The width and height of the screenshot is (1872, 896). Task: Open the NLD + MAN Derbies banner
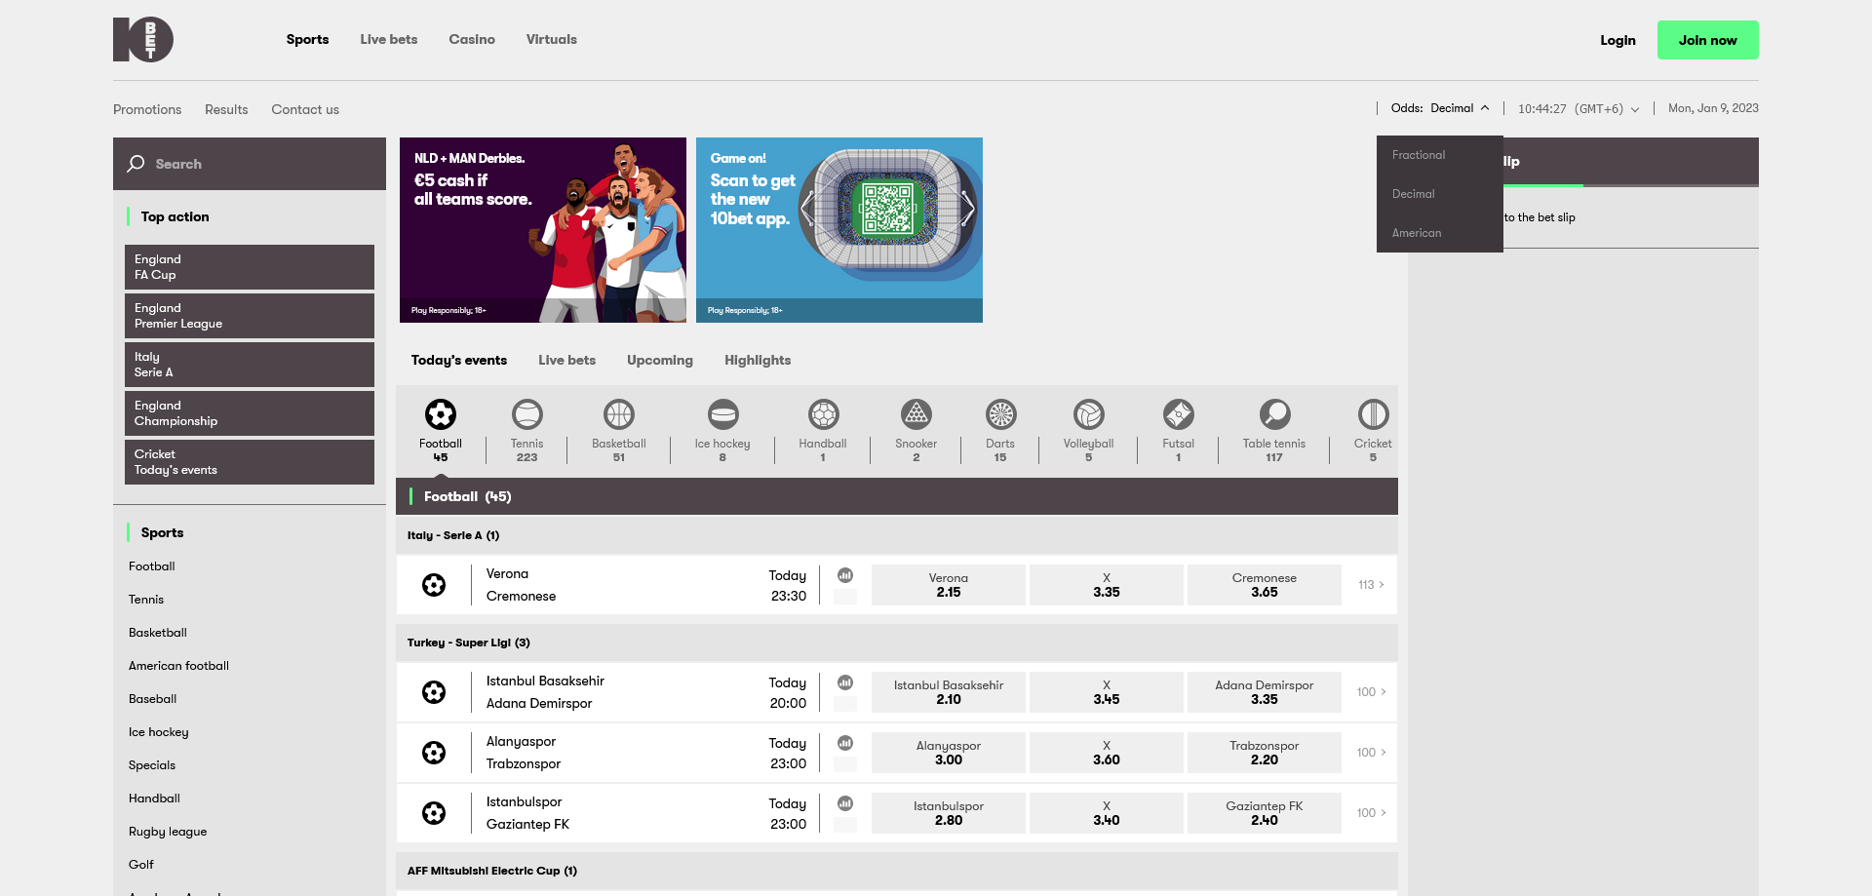tap(543, 230)
